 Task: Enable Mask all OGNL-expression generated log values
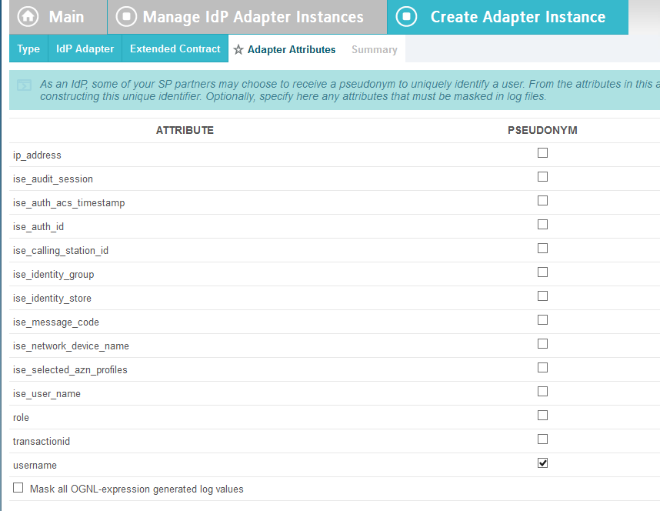18,488
